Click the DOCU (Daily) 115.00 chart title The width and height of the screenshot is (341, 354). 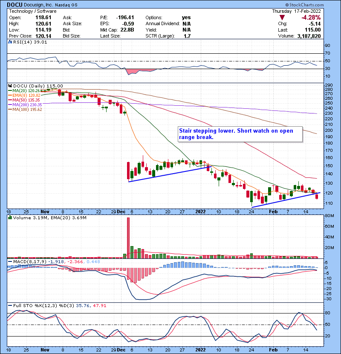(x=38, y=86)
